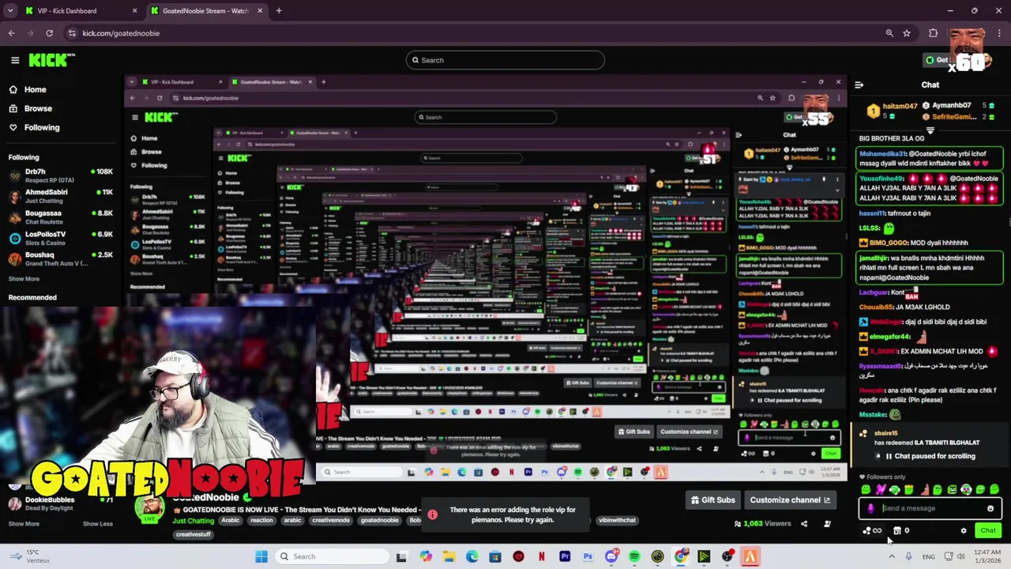
Task: Open chat settings gear
Action: pyautogui.click(x=964, y=531)
